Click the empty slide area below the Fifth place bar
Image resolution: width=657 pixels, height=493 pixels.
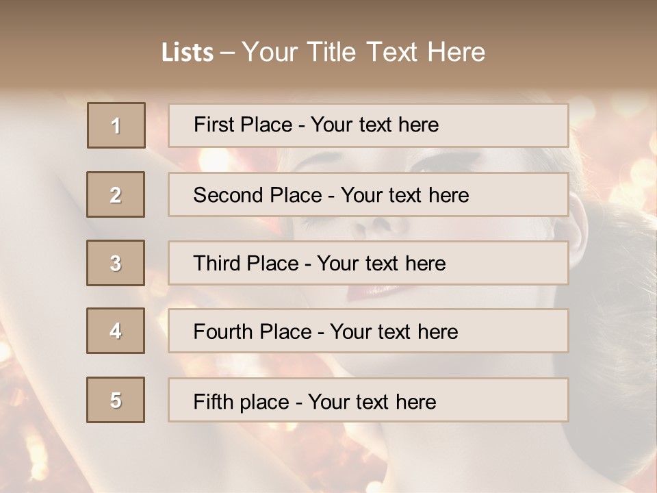(327, 457)
